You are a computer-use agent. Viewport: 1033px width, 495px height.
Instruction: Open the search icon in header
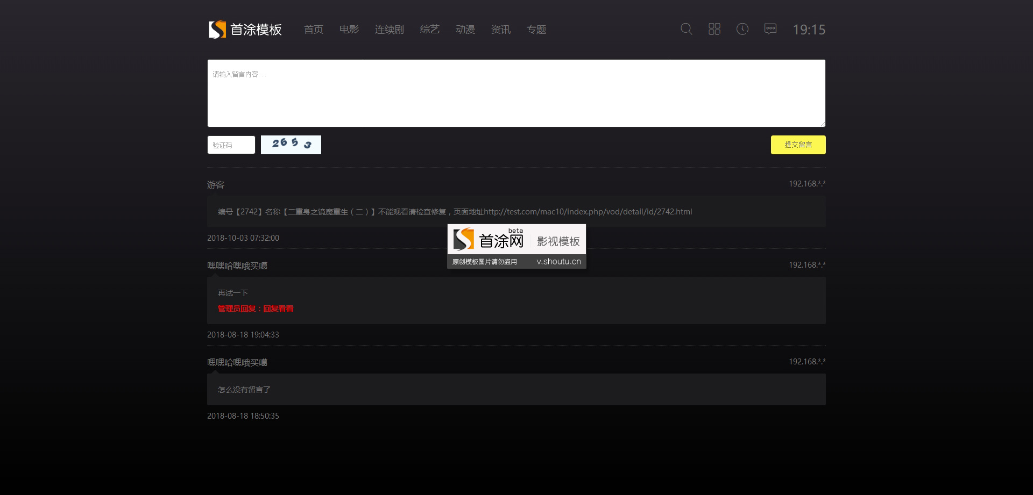tap(687, 29)
